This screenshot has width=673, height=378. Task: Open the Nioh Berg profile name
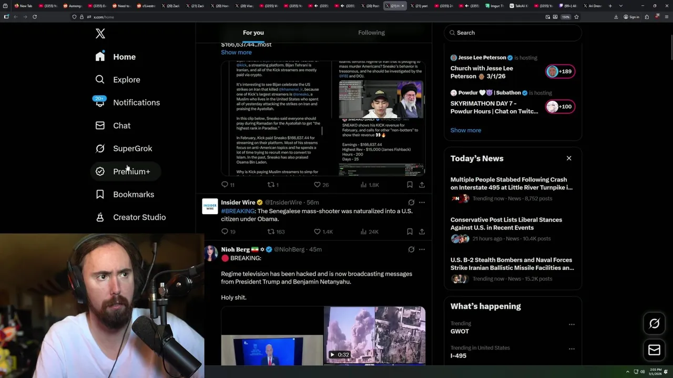[235, 249]
